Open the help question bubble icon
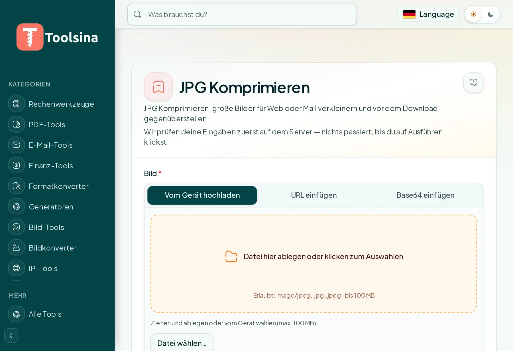 [x=473, y=82]
